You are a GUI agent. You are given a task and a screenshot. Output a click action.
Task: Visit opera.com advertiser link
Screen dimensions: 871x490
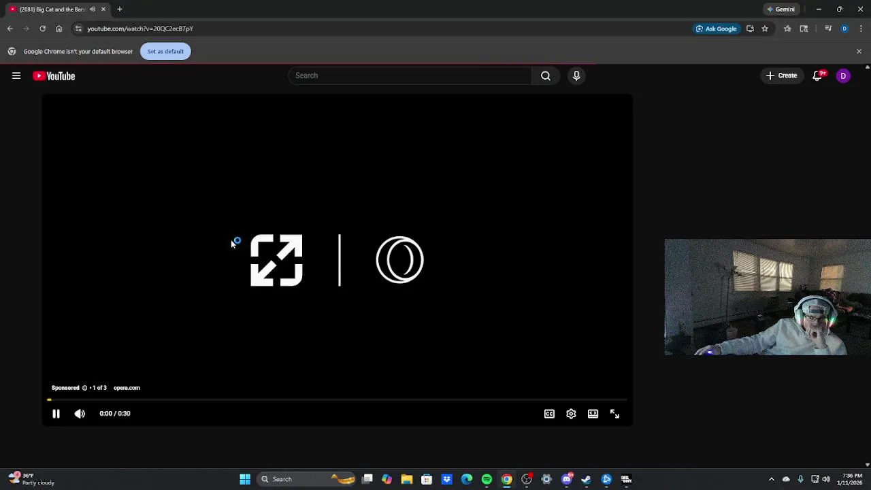click(127, 388)
